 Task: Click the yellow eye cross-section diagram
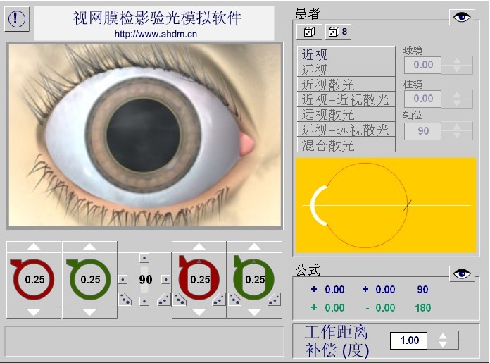coord(386,205)
